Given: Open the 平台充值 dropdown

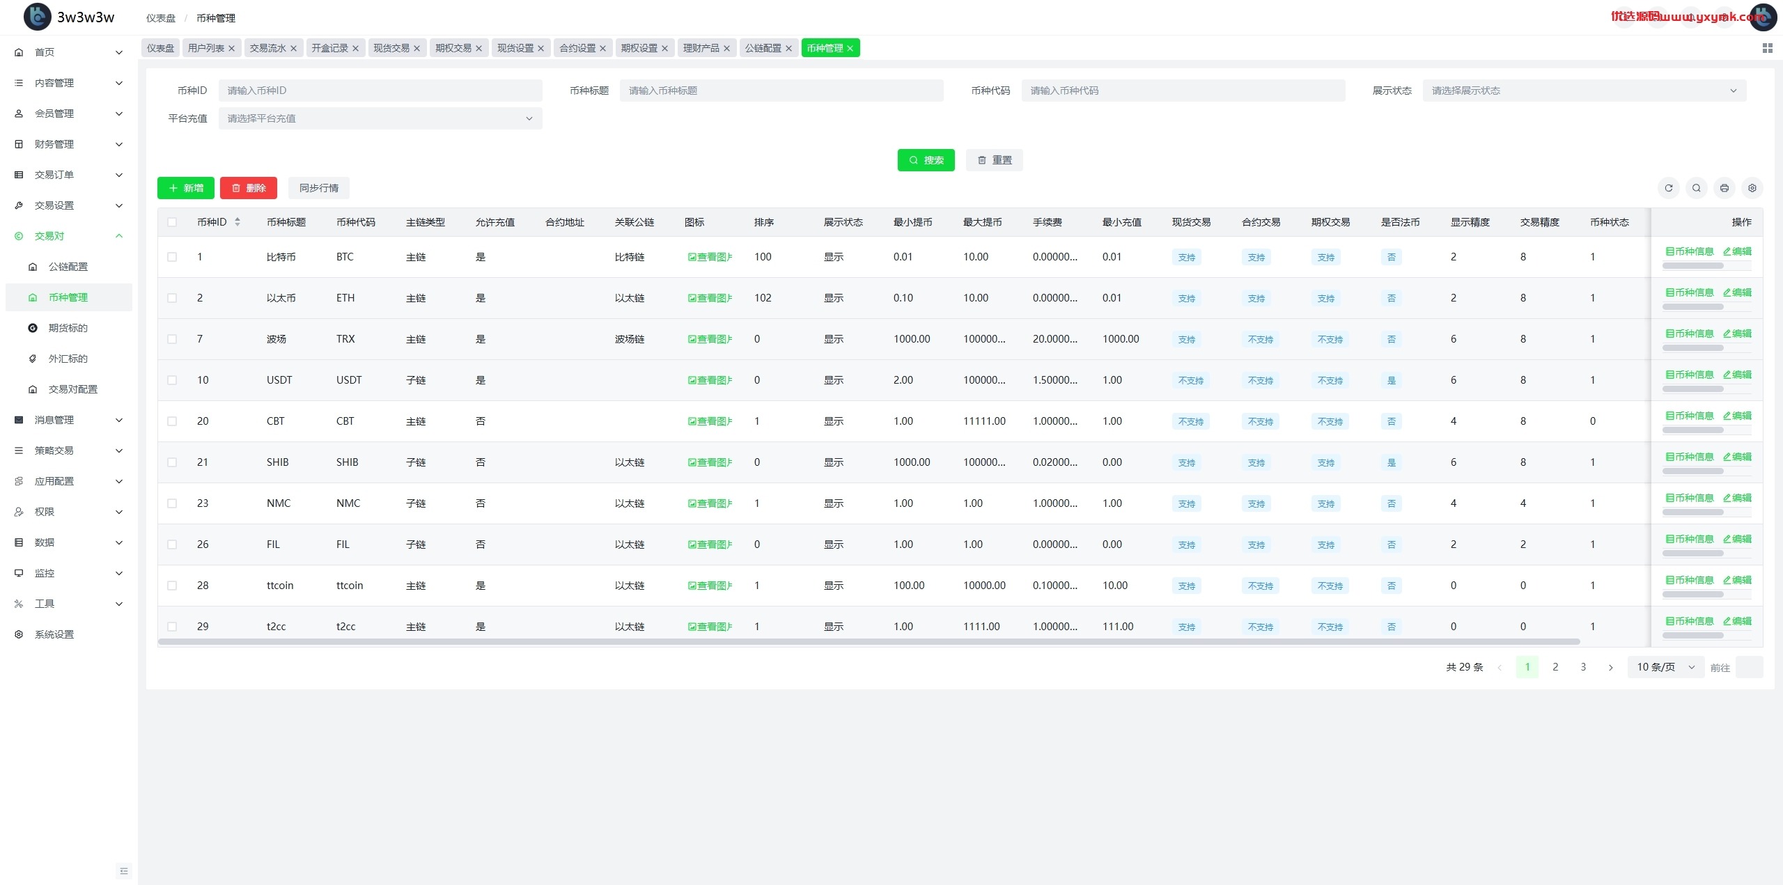Looking at the screenshot, I should [380, 118].
